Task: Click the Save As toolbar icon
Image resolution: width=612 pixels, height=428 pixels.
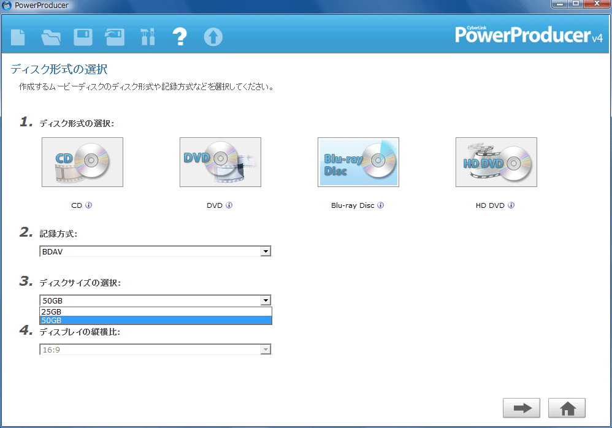Action: (115, 37)
